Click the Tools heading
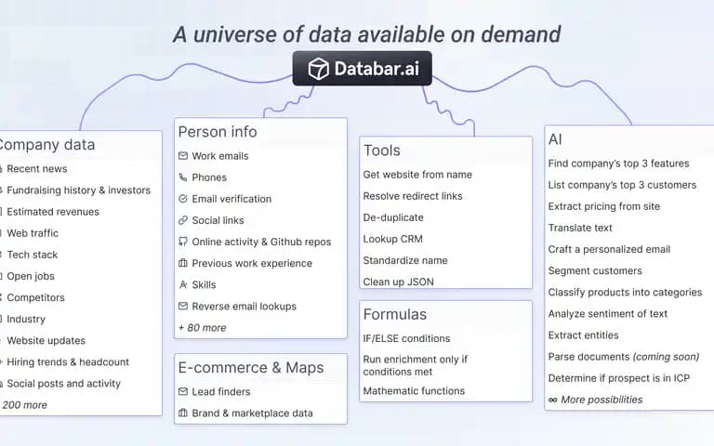 [x=381, y=151]
